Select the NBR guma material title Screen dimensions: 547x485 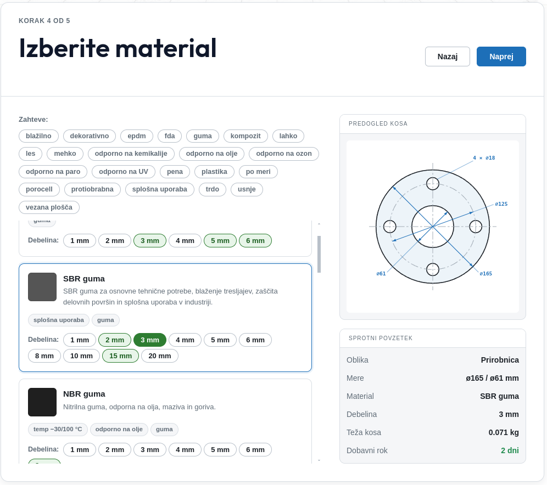84,394
